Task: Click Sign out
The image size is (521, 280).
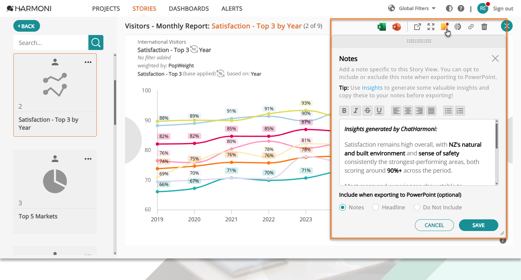Action: click(503, 9)
